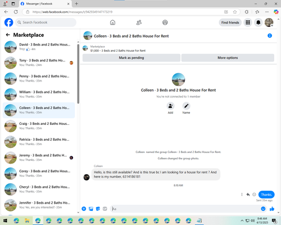Open the David conversation
The height and width of the screenshot is (225, 281).
coord(39,47)
